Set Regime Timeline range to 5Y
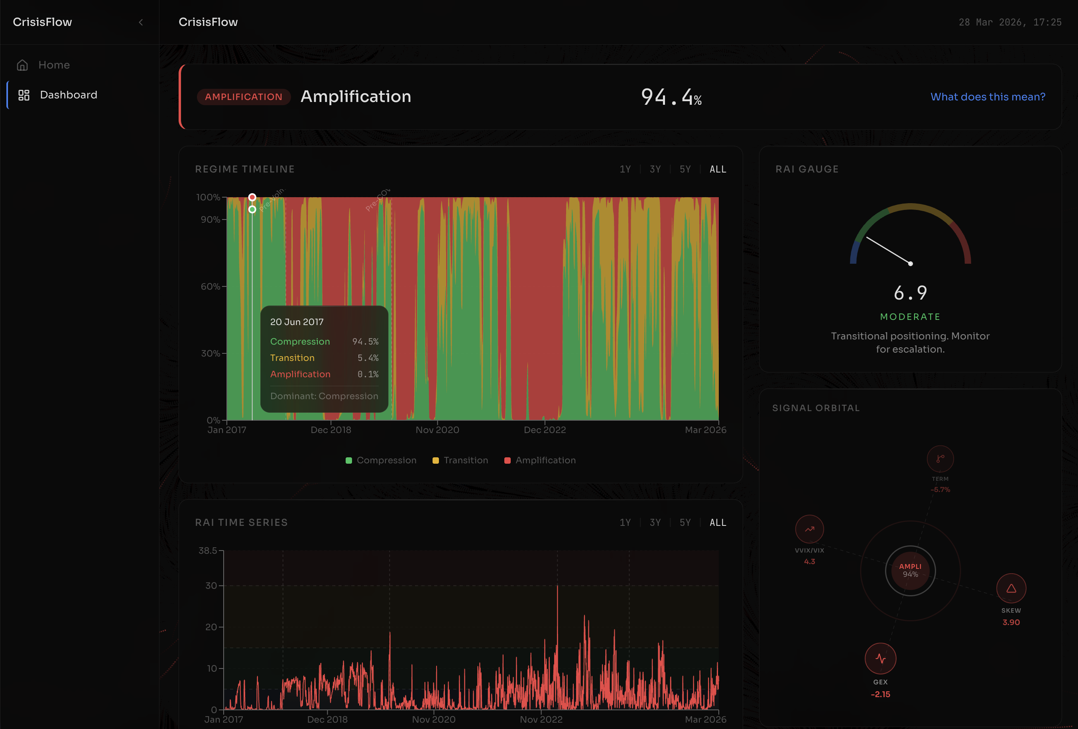This screenshot has height=729, width=1078. [x=685, y=169]
